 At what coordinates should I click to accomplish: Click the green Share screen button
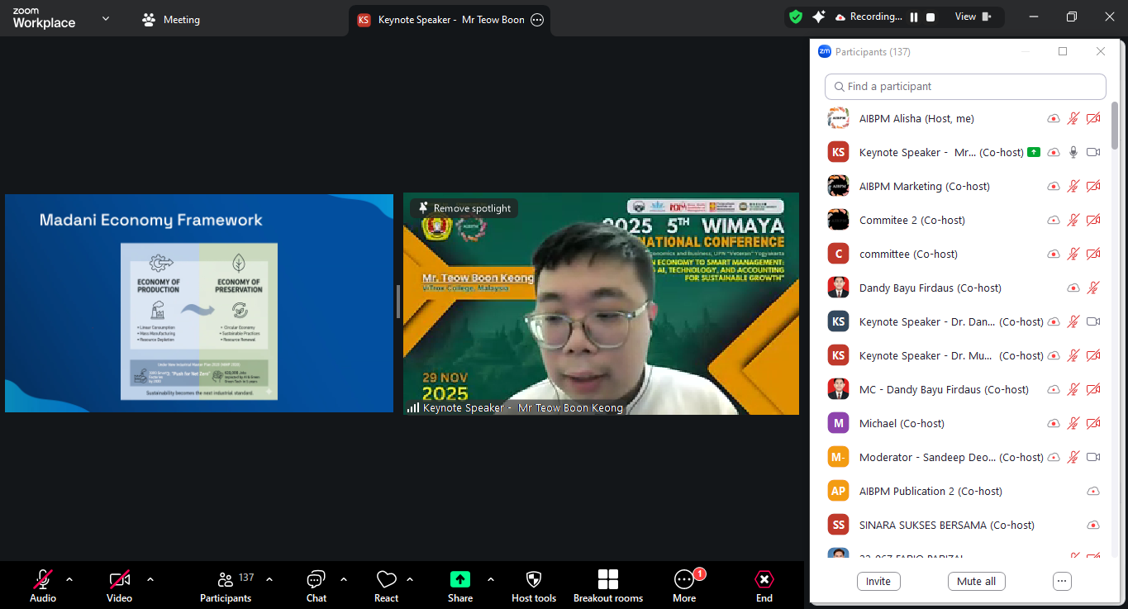click(460, 580)
